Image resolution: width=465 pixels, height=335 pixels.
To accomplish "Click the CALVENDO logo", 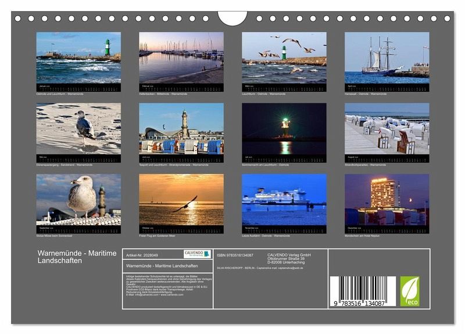I will coord(197,254).
